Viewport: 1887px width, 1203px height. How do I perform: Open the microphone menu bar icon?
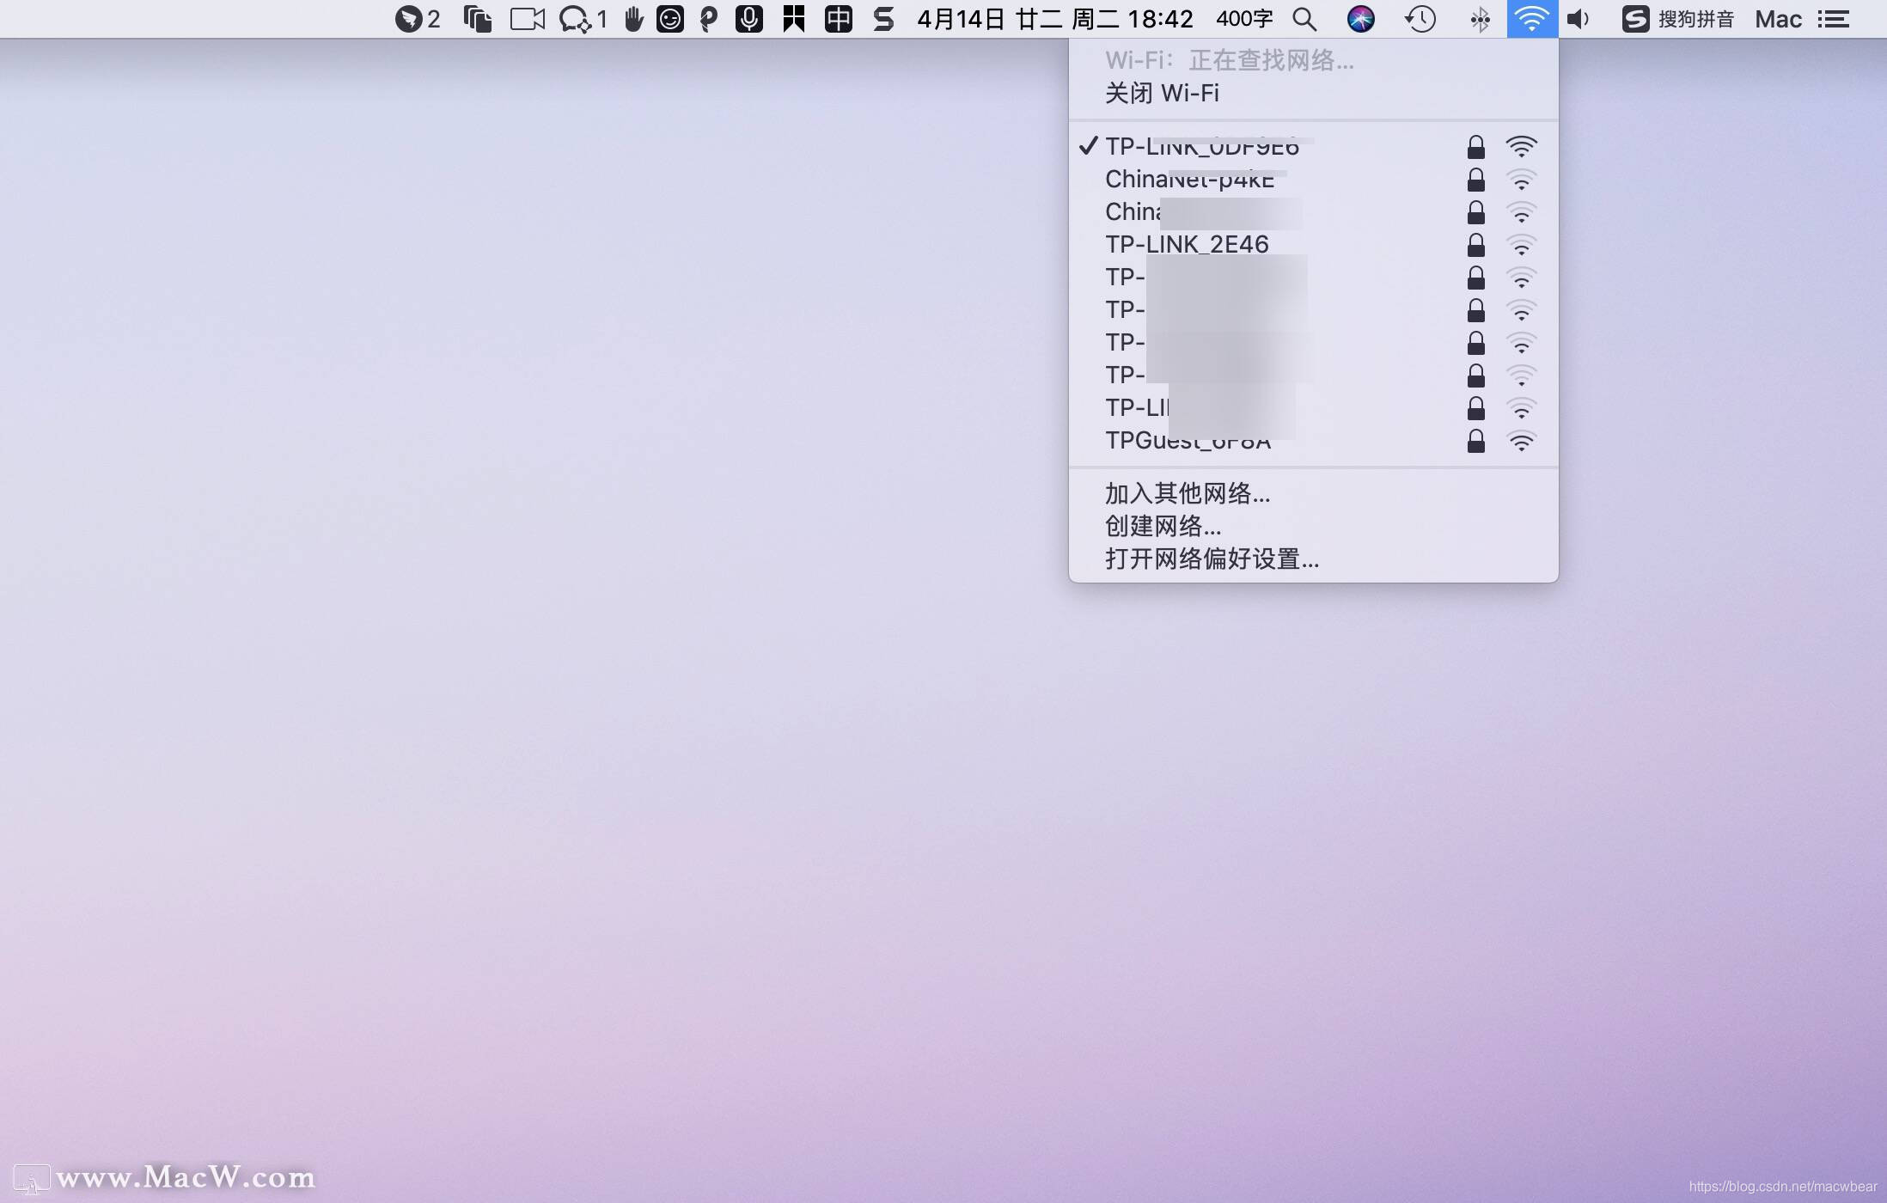click(x=749, y=19)
